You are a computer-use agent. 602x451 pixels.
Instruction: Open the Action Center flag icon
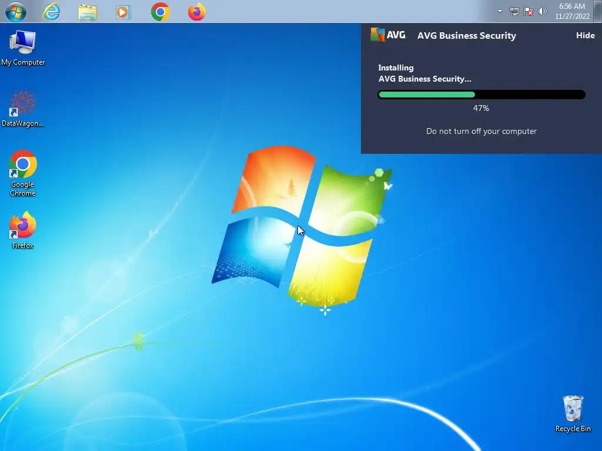pos(529,11)
